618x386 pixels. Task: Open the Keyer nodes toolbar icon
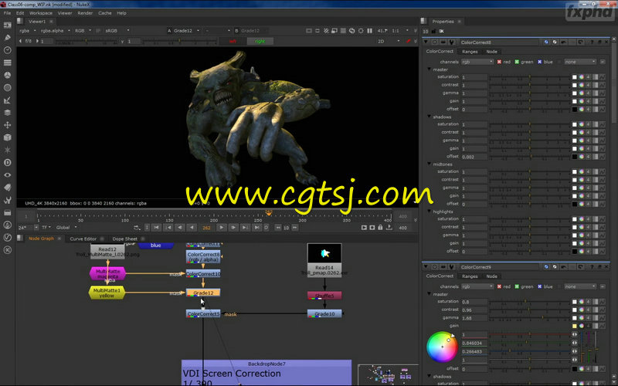7,100
